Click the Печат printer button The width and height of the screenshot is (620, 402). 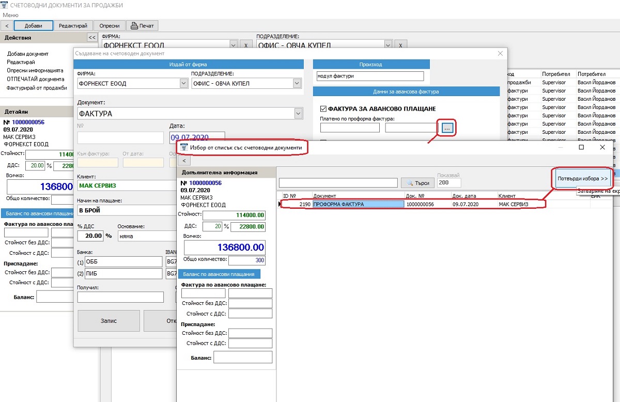[x=142, y=26]
